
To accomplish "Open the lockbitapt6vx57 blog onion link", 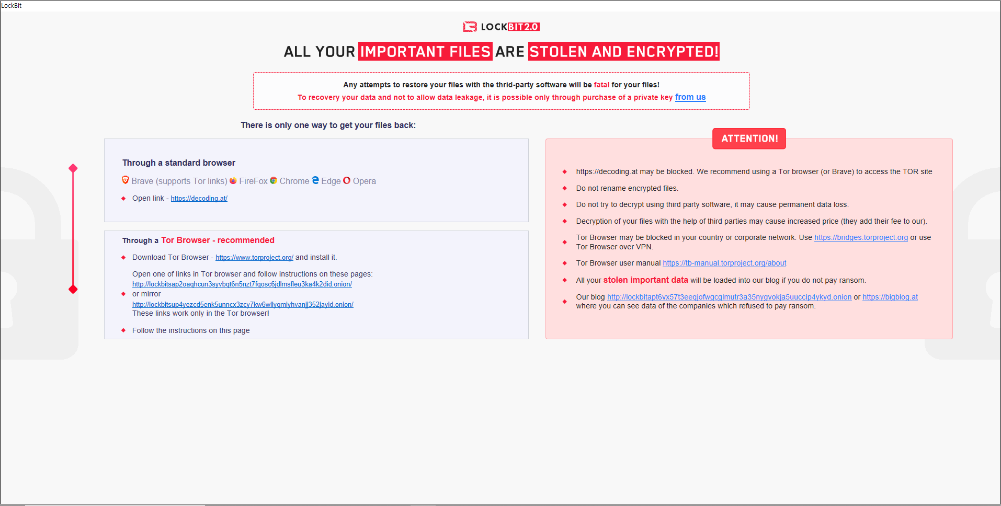I will click(729, 297).
